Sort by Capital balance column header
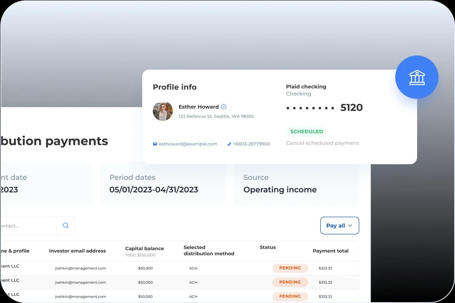This screenshot has height=303, width=455. (x=145, y=249)
